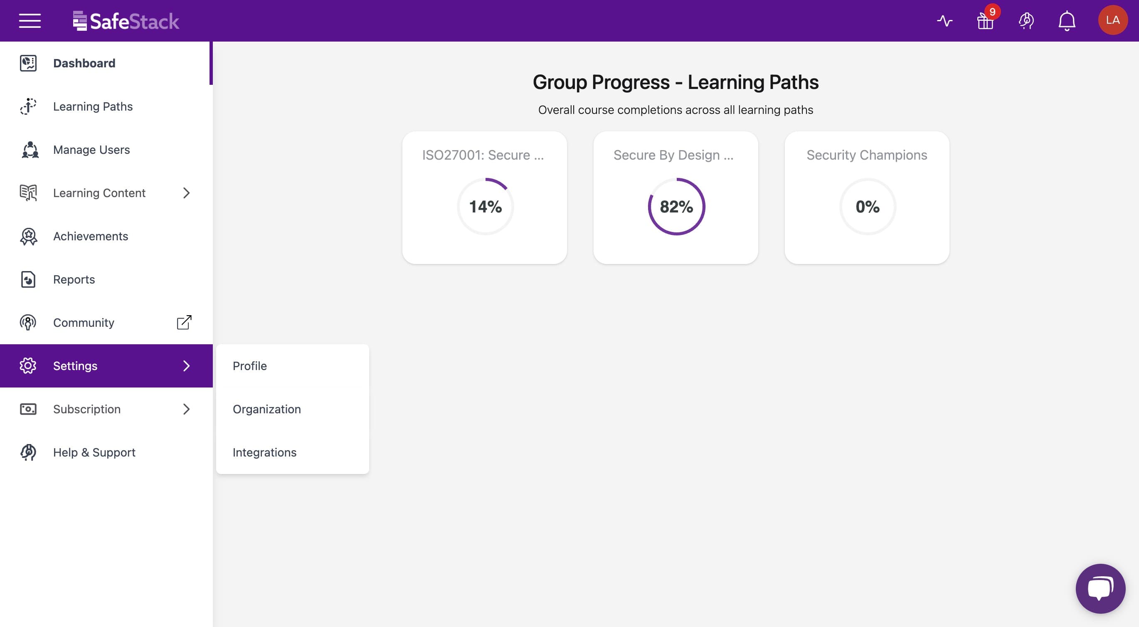Click the Achievements ribbon icon
1139x627 pixels.
click(x=28, y=237)
